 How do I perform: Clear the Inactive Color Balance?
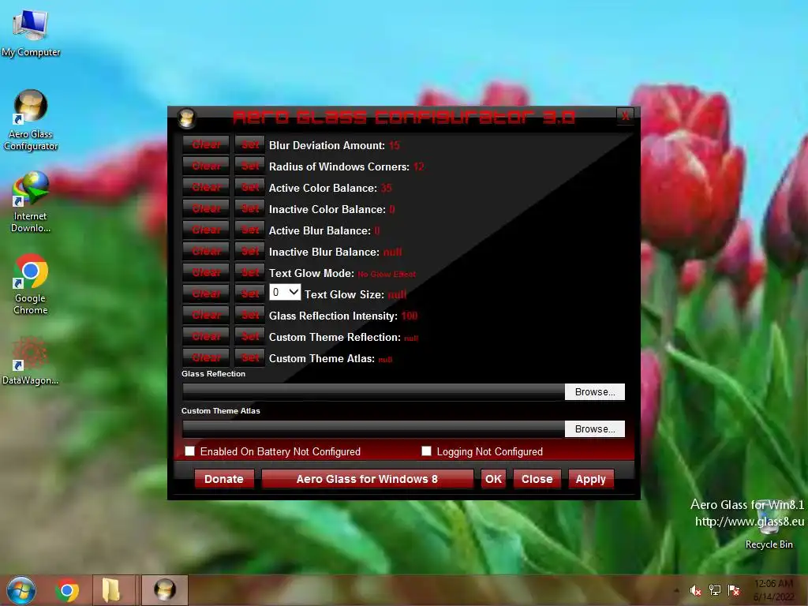click(206, 208)
